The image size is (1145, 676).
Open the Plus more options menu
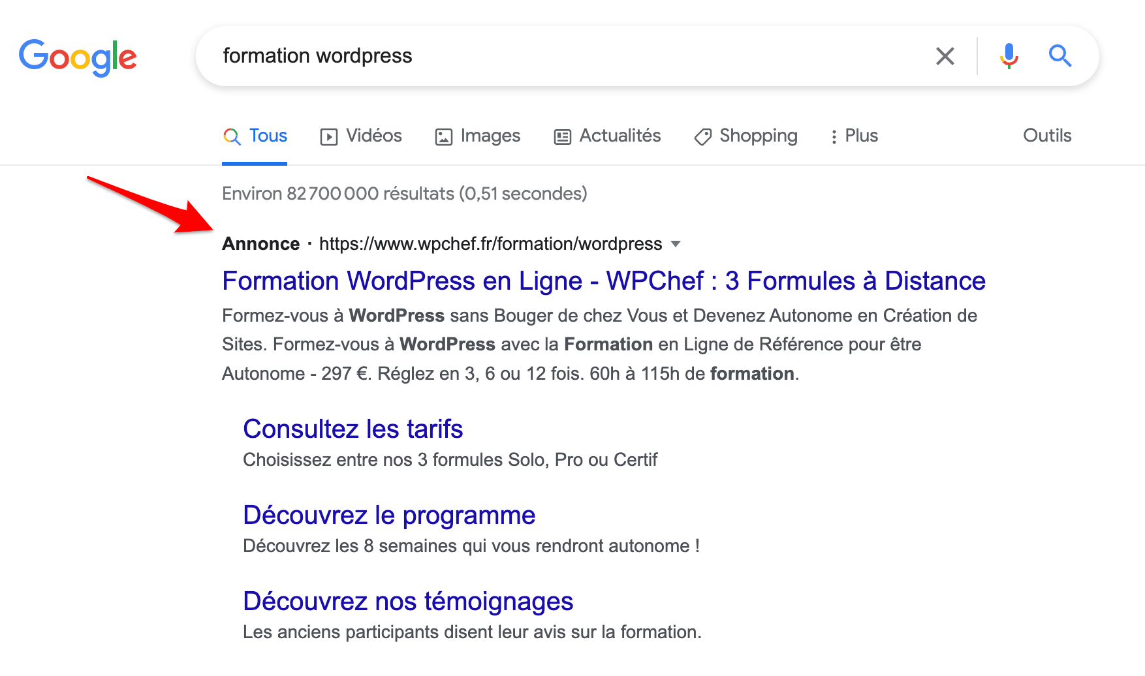pos(854,136)
